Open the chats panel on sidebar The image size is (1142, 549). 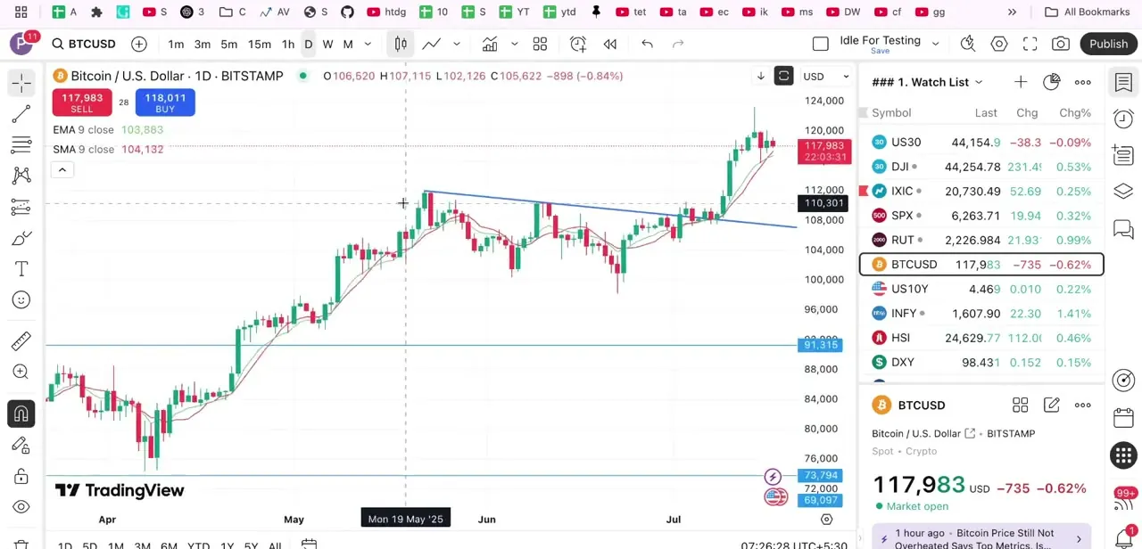click(1123, 228)
